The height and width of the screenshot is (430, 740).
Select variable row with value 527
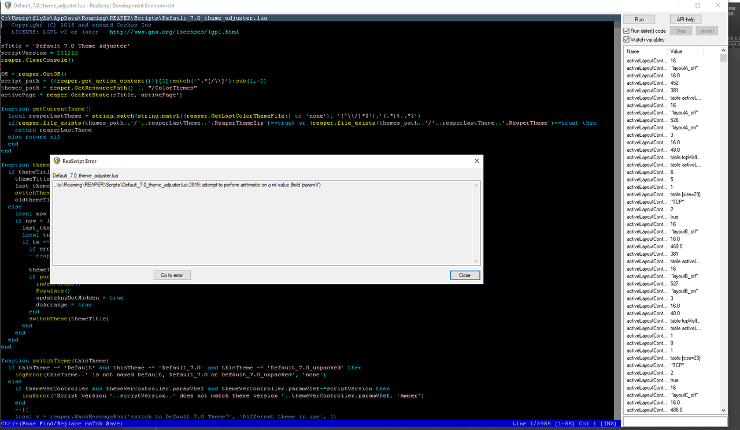pyautogui.click(x=672, y=283)
